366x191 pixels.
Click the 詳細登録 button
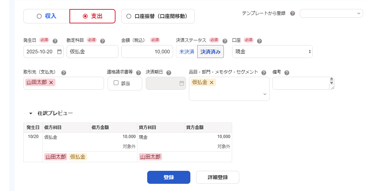[217, 177]
